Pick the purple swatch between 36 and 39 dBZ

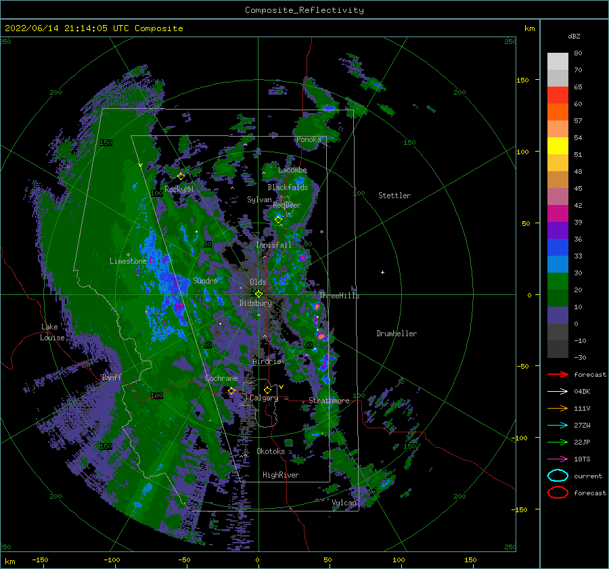558,230
